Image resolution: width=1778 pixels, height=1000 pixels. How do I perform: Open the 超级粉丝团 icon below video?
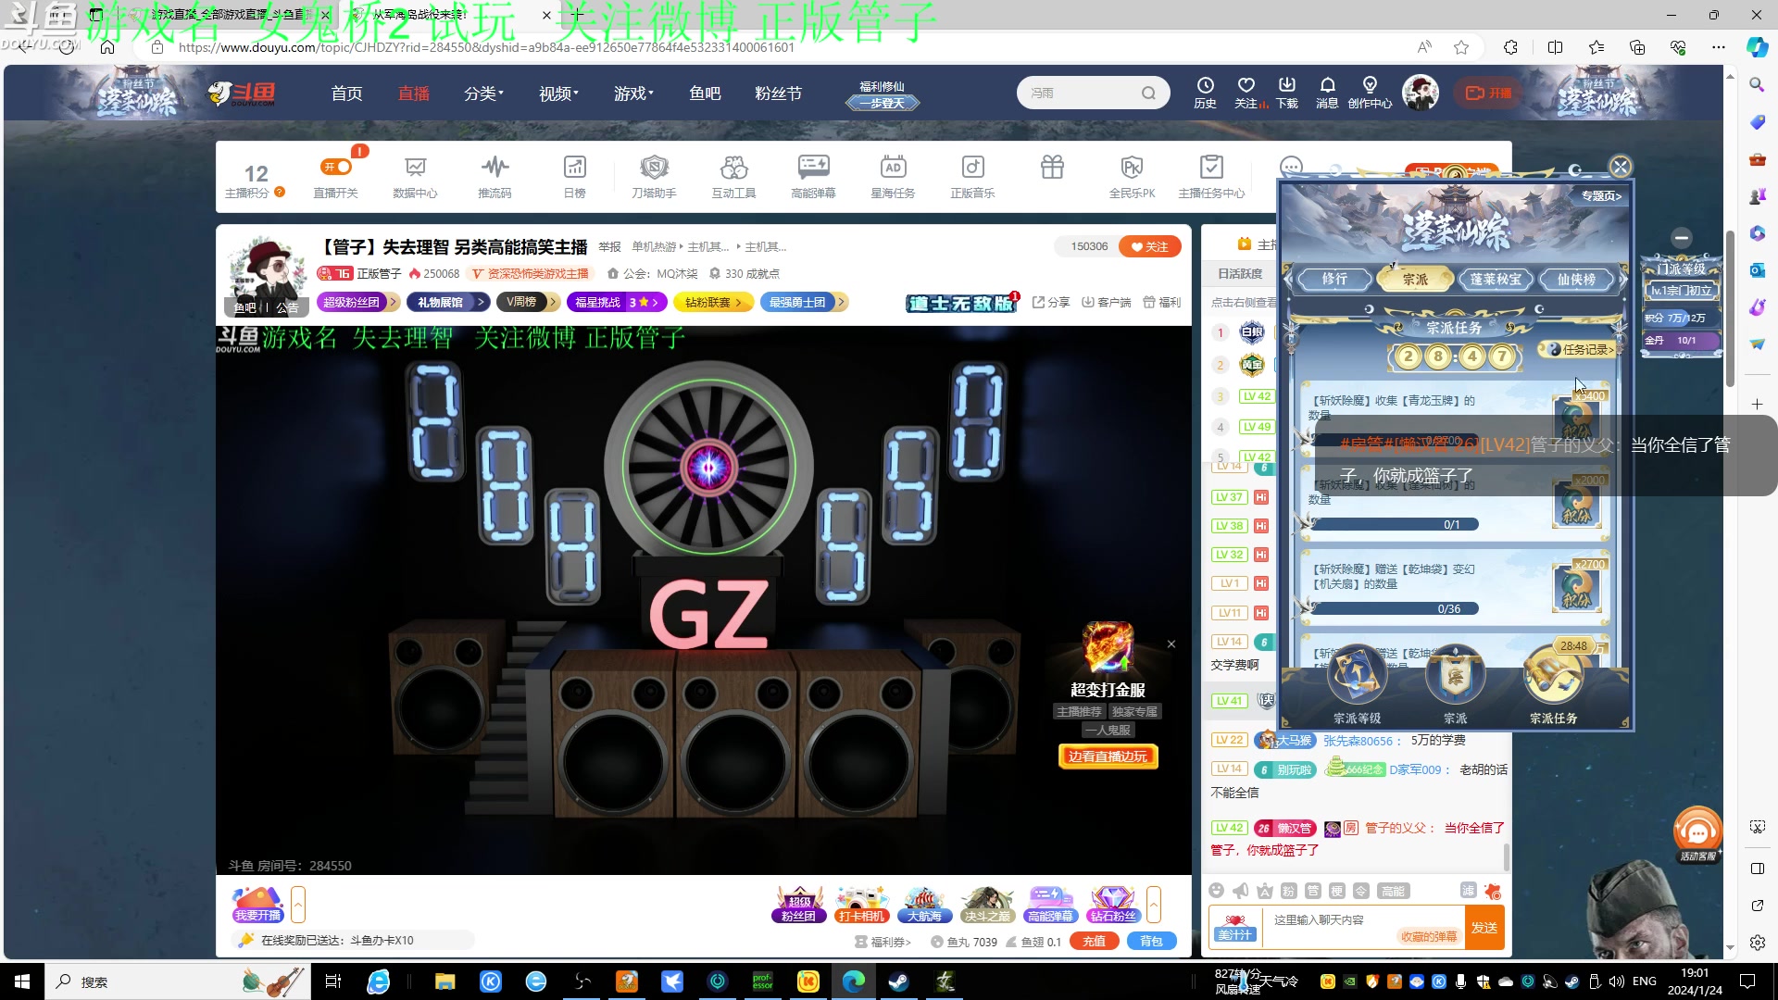coord(798,905)
